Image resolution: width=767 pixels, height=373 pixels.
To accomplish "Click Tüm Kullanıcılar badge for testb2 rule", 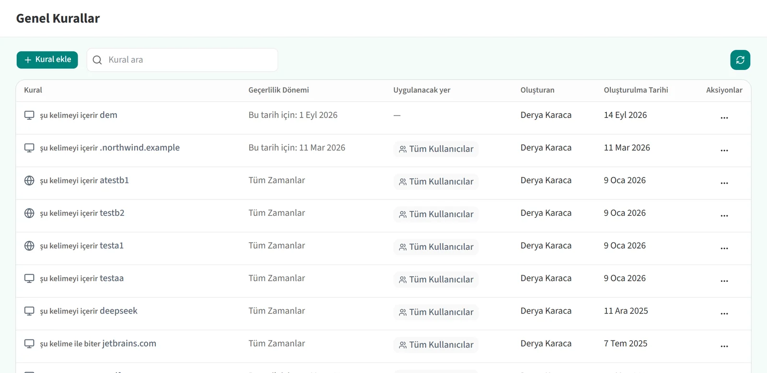I will tap(436, 214).
